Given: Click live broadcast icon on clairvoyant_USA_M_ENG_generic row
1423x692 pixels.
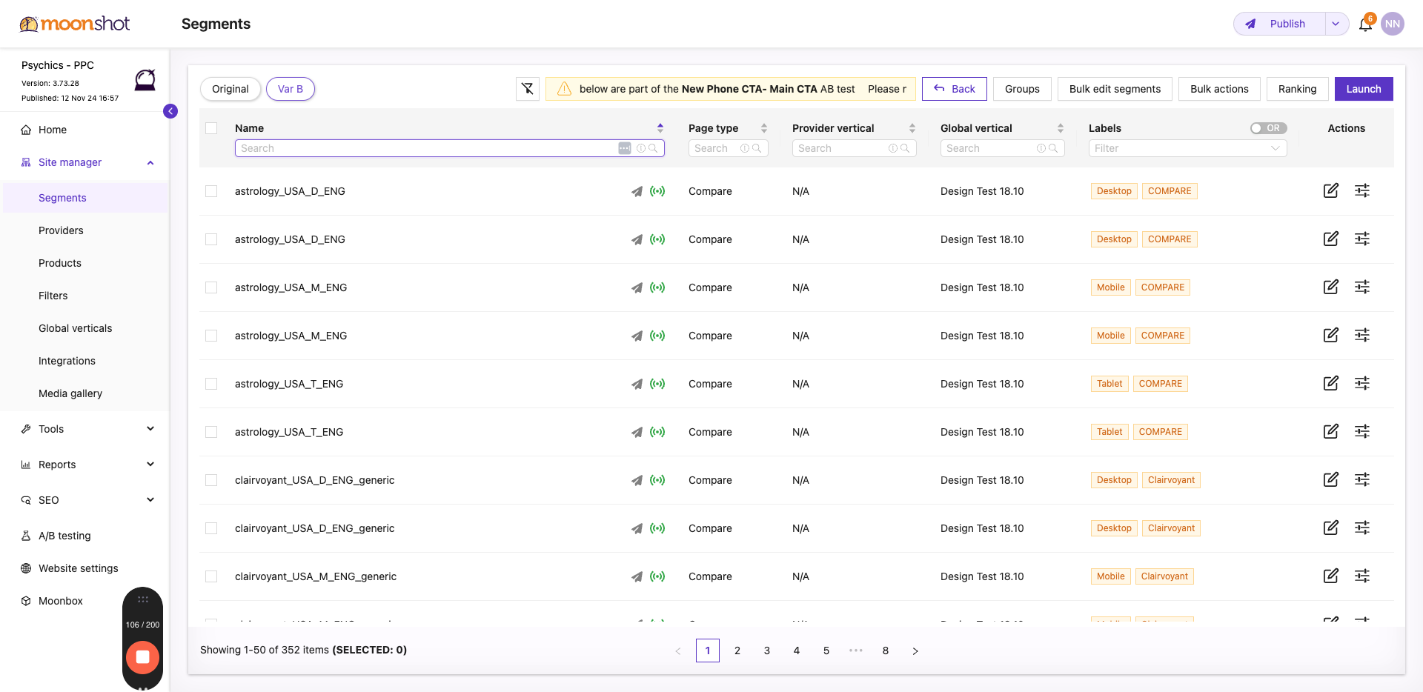Looking at the screenshot, I should pos(657,576).
